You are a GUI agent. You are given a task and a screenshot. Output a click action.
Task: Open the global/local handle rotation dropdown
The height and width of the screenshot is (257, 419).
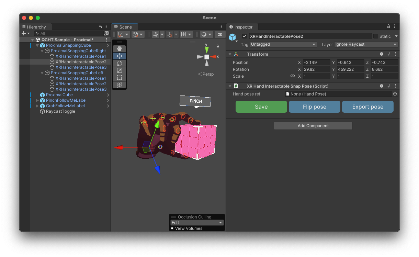point(138,34)
